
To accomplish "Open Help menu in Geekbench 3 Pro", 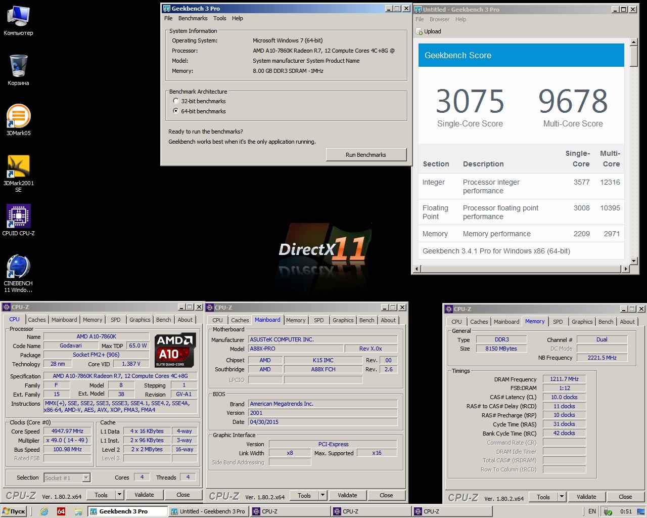I will click(237, 18).
